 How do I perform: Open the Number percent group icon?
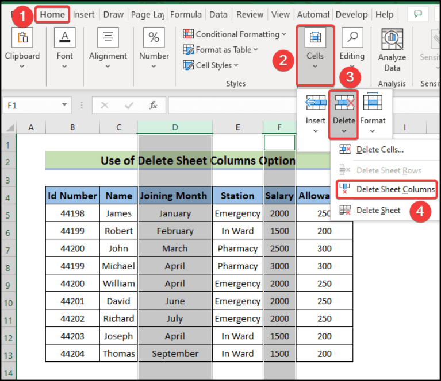click(154, 37)
